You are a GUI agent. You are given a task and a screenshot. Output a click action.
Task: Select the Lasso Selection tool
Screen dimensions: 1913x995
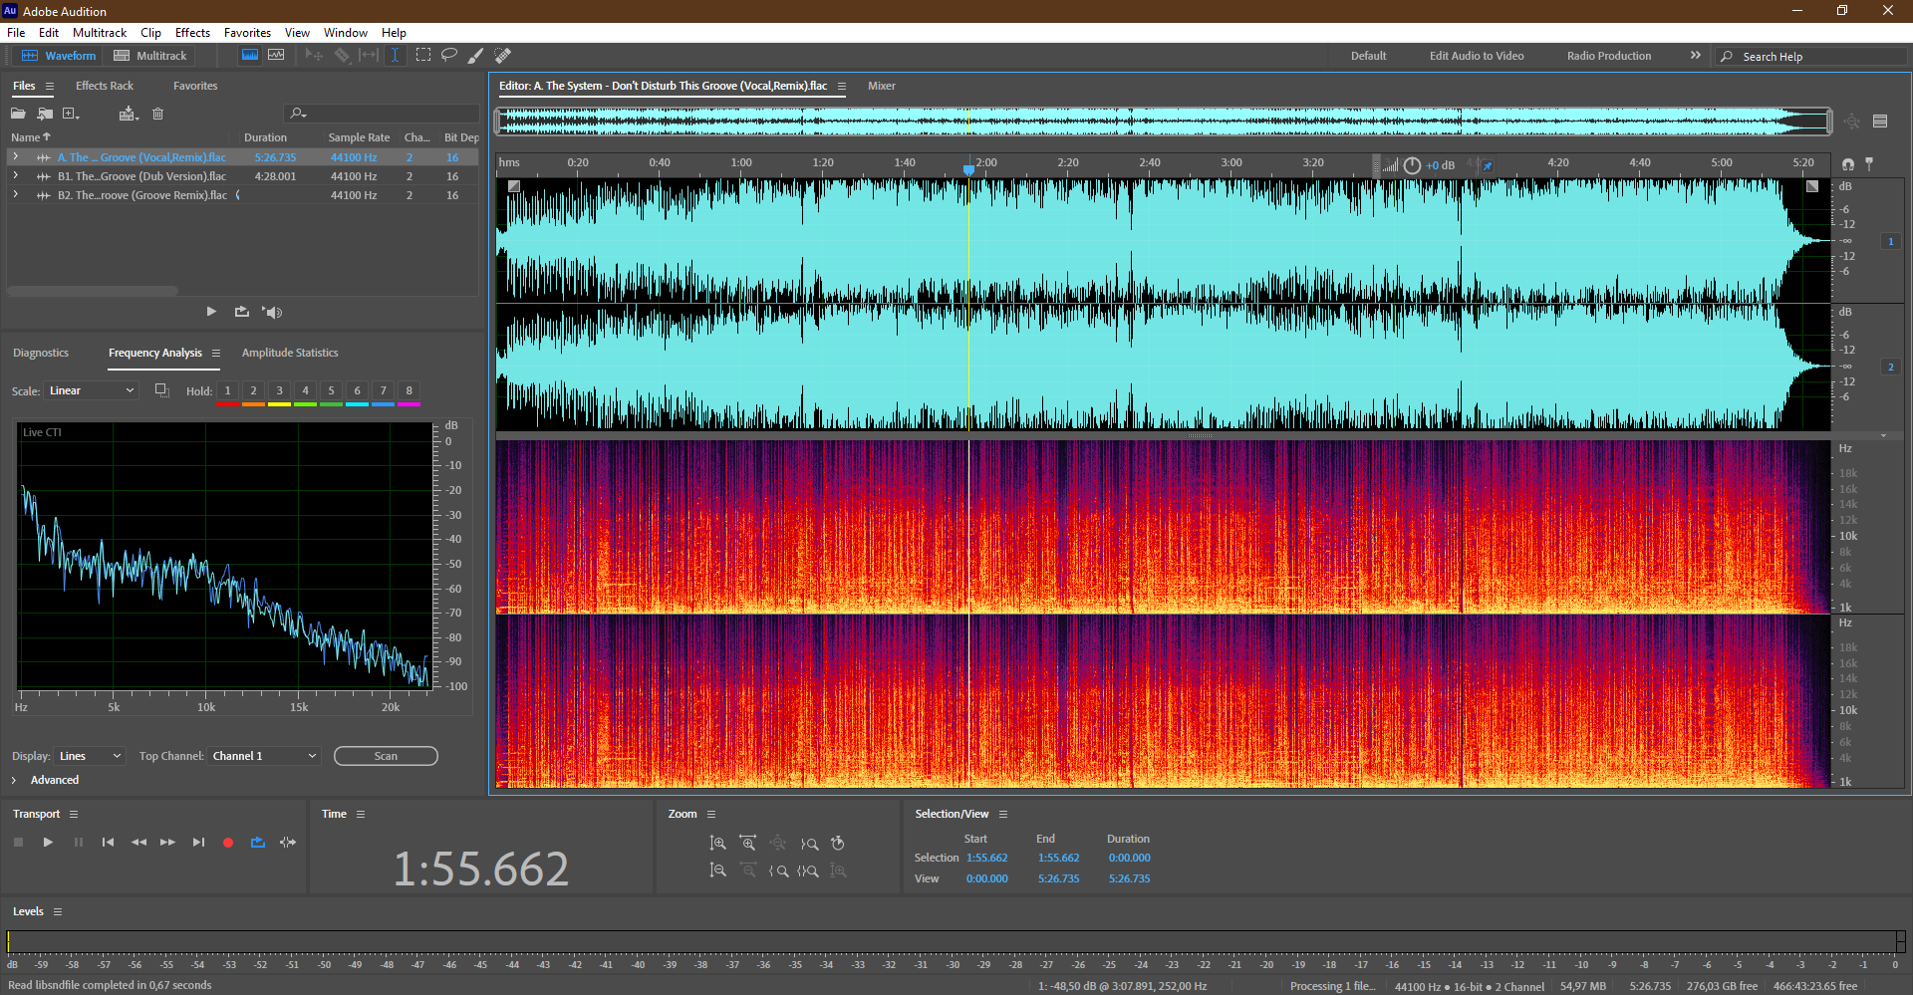[x=449, y=55]
